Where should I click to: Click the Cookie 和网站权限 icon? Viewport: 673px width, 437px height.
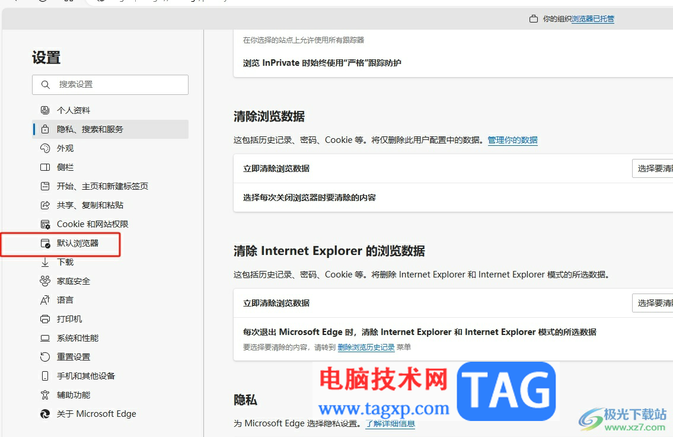(x=45, y=224)
